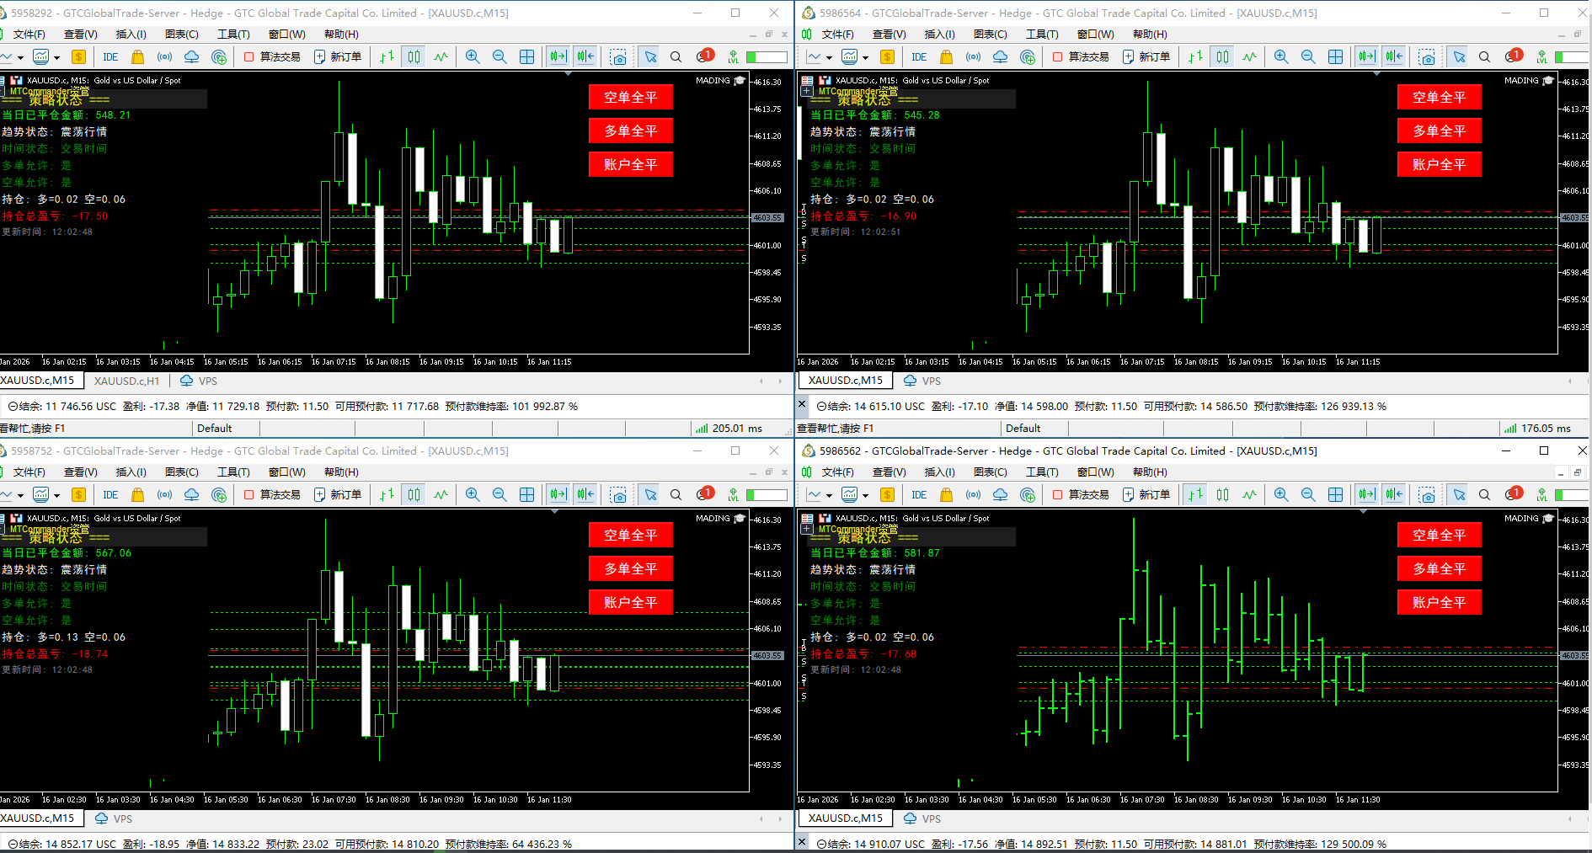Open the market shopping bag in account 5958292 window
The width and height of the screenshot is (1592, 853).
pos(138,57)
